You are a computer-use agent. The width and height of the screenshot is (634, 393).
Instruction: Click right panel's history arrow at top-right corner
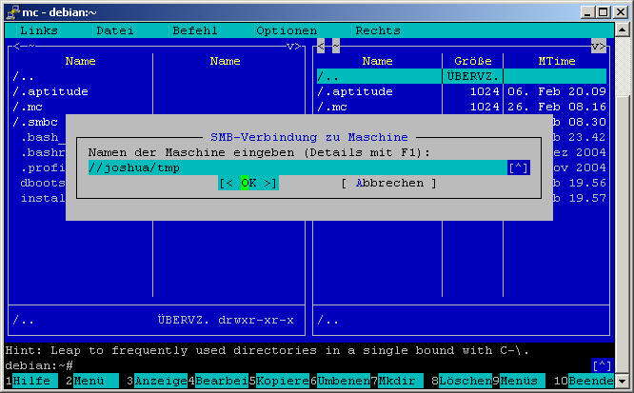(x=599, y=46)
